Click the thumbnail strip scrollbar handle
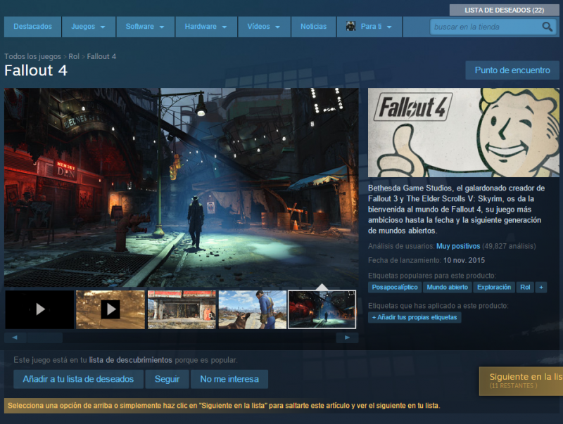 coord(45,338)
